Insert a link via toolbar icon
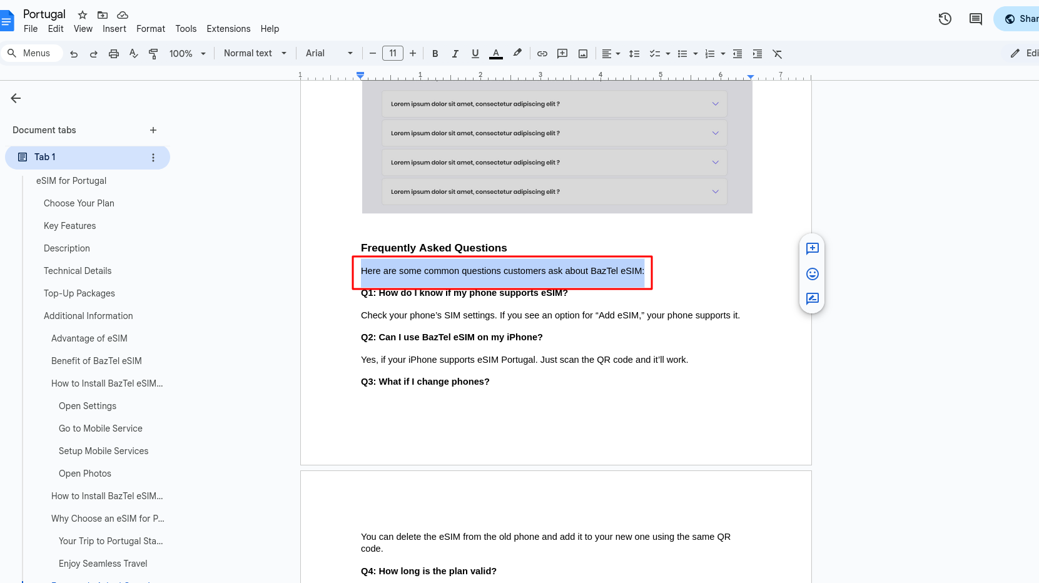The width and height of the screenshot is (1039, 583). click(x=542, y=54)
